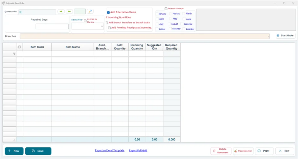Expand the Branches dropdown arrow
Viewport: 298px width, 159px height.
(x=268, y=36)
